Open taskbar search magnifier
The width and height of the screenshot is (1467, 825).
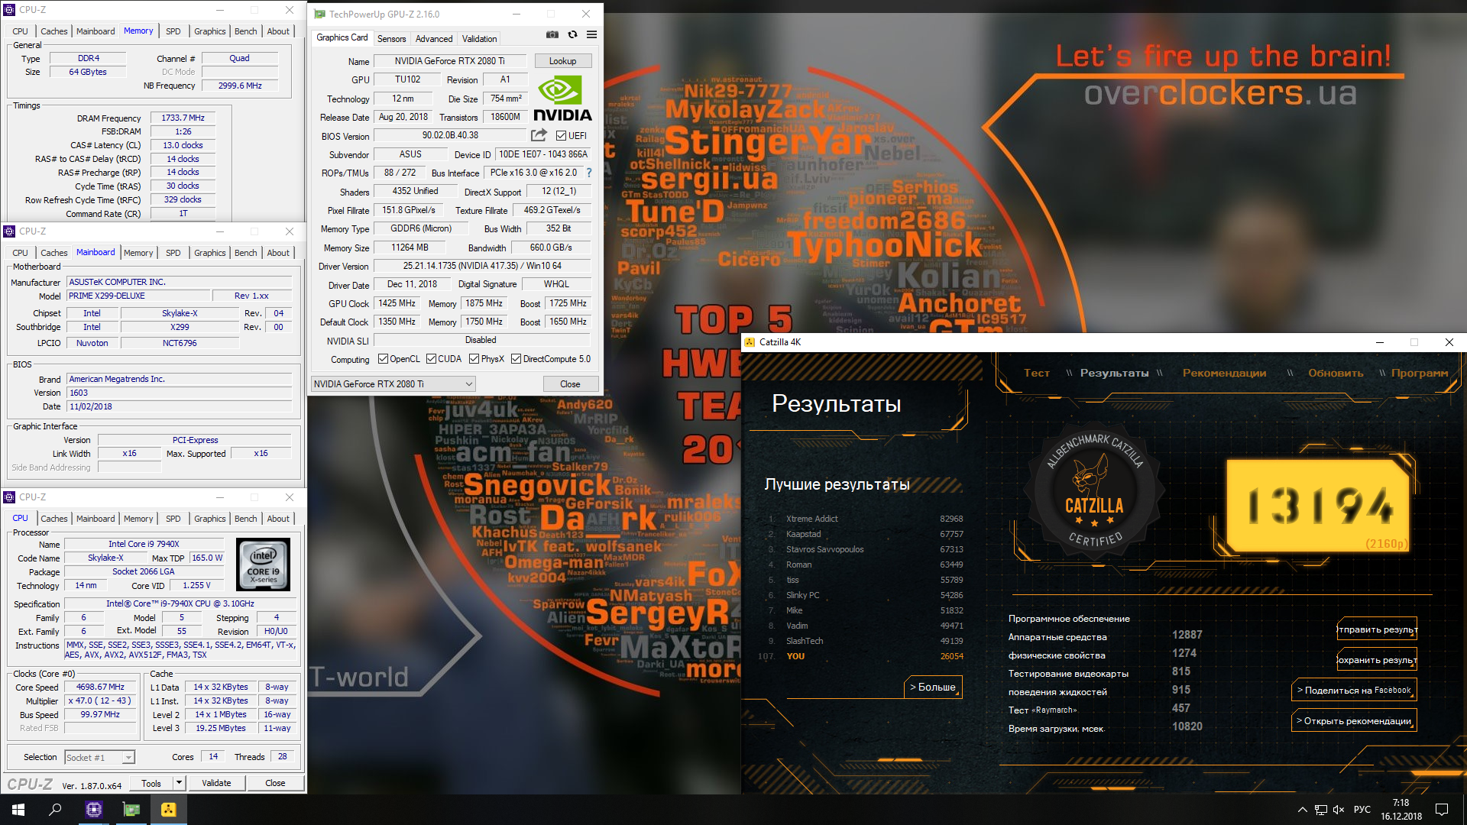(x=55, y=810)
